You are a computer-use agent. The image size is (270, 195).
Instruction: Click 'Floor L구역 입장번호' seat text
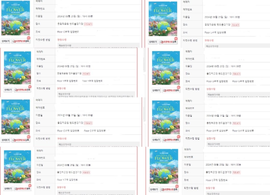coord(215,33)
